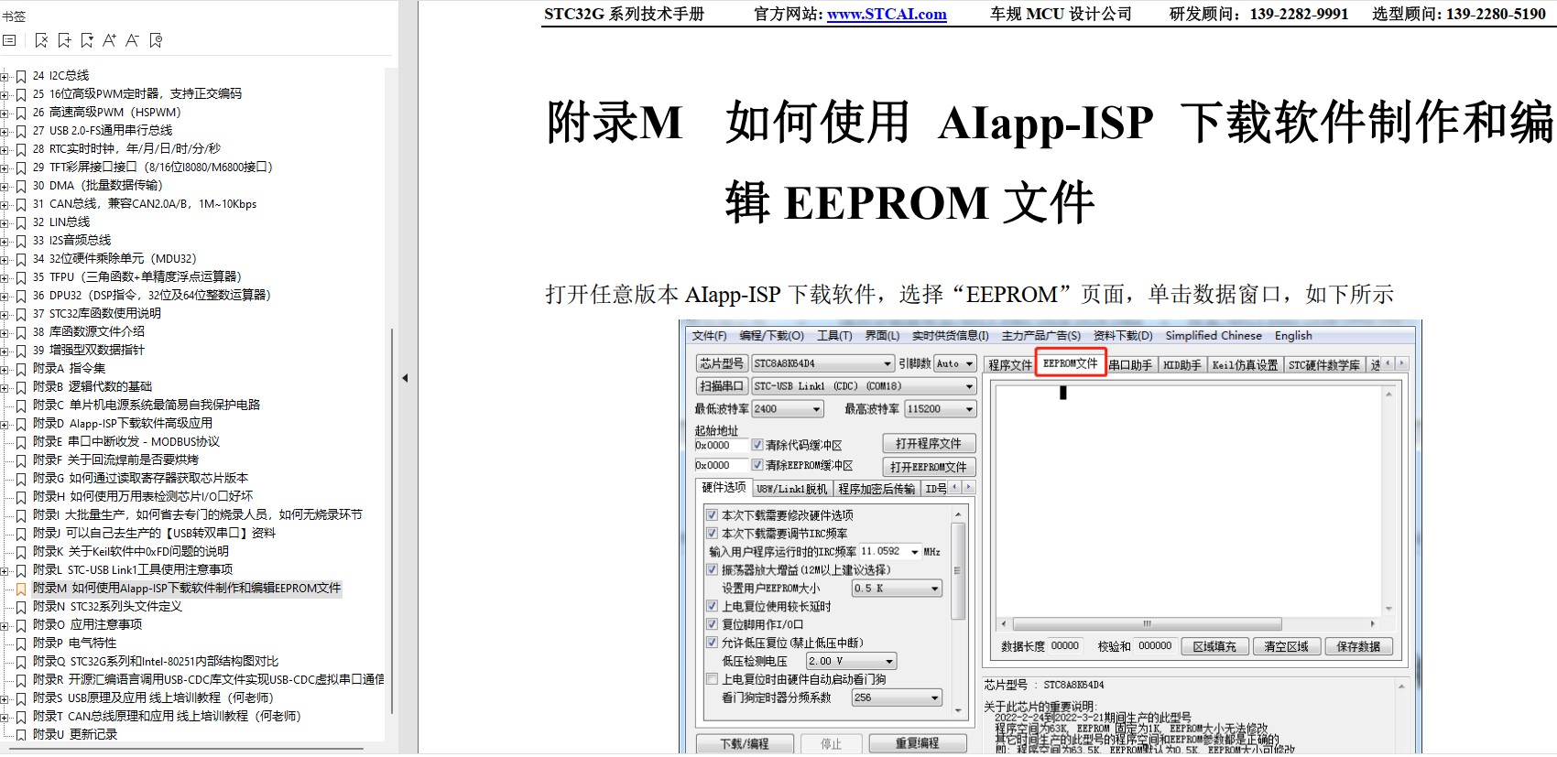Click the 下载/编程 button
Viewport: 1557px width, 757px height.
pyautogui.click(x=745, y=743)
